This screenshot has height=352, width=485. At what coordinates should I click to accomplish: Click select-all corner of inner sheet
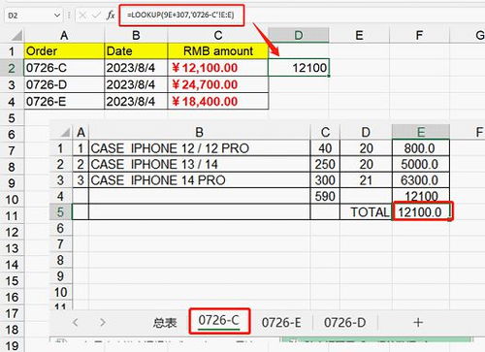coord(65,132)
